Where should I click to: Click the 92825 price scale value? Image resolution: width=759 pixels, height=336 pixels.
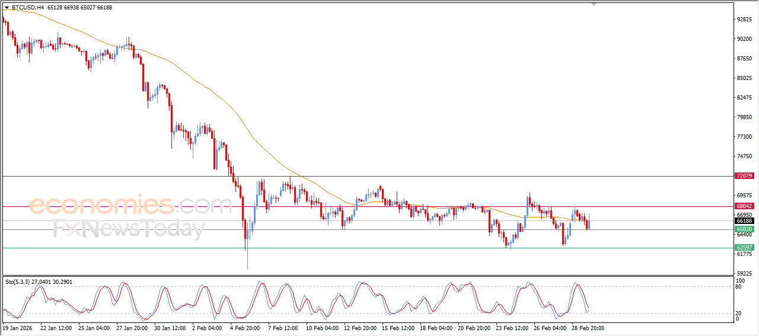pos(744,20)
